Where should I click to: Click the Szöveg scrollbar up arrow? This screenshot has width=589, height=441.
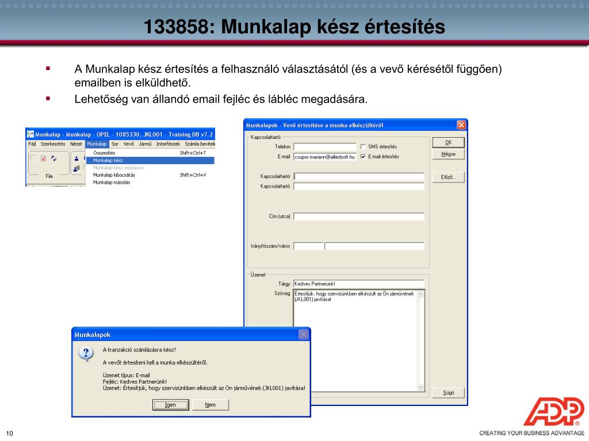coord(420,295)
